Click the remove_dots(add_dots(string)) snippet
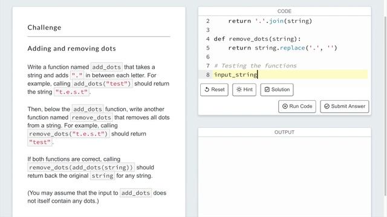The image size is (387, 217). pos(81,168)
